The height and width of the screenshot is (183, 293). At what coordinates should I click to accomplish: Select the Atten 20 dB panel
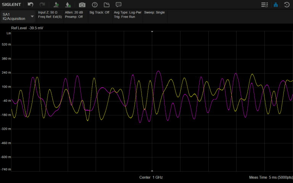(74, 13)
